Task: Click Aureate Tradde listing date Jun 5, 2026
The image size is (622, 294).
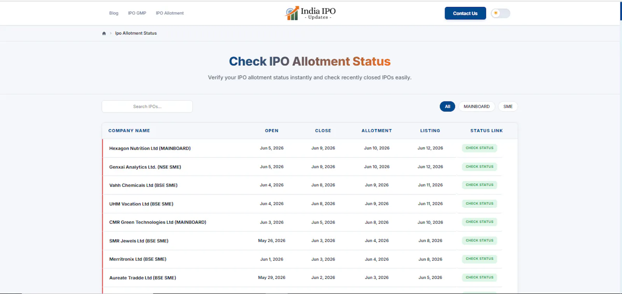Action: point(430,278)
